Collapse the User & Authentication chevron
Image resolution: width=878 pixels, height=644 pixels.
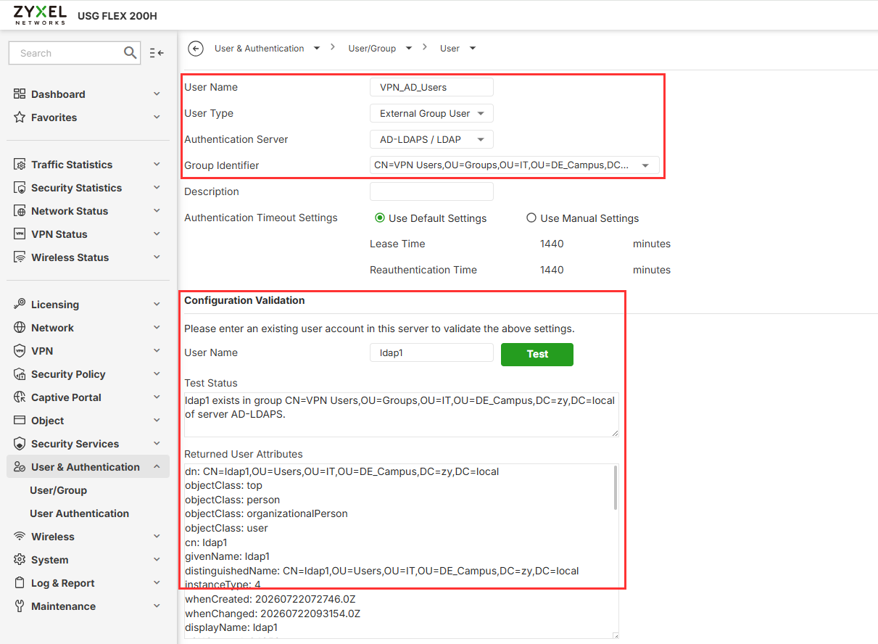point(157,467)
